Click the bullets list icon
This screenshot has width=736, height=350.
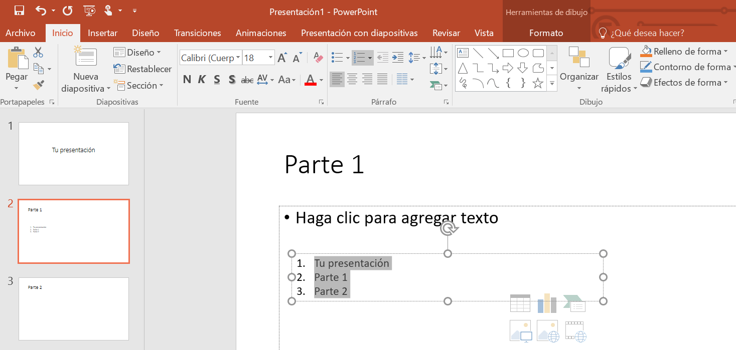coord(338,58)
